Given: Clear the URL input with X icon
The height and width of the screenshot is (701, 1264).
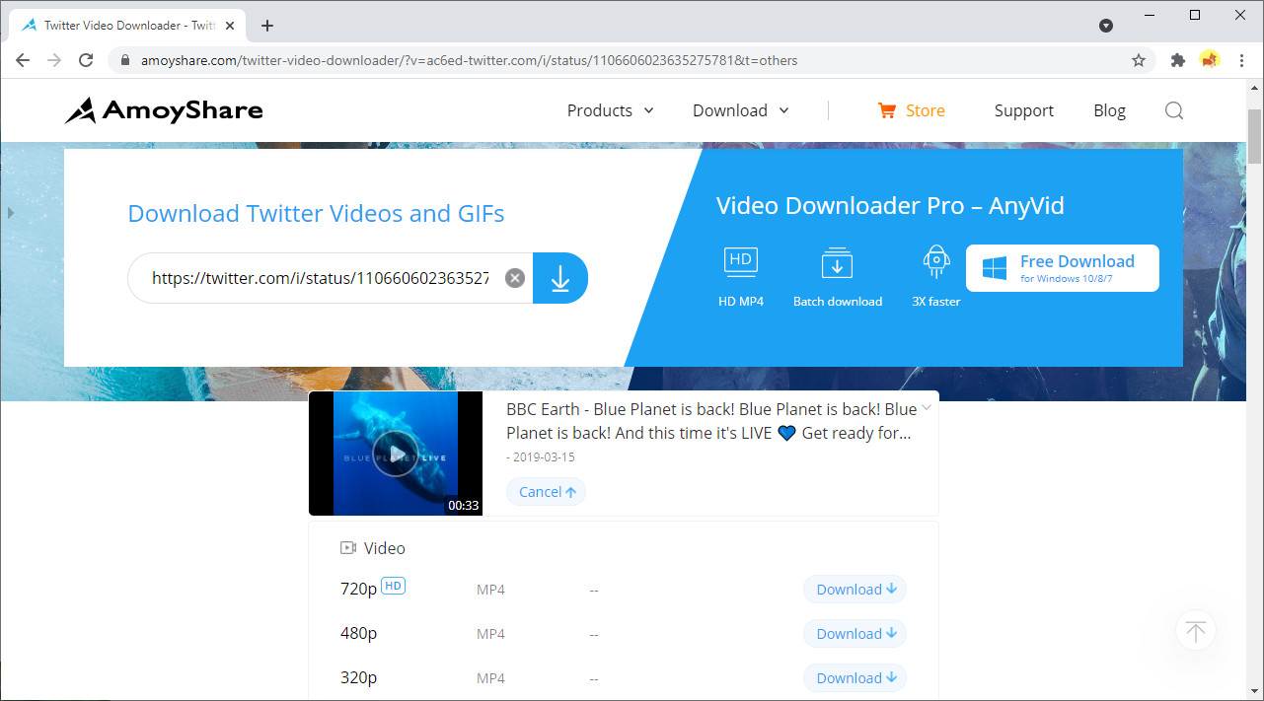Looking at the screenshot, I should pyautogui.click(x=515, y=278).
